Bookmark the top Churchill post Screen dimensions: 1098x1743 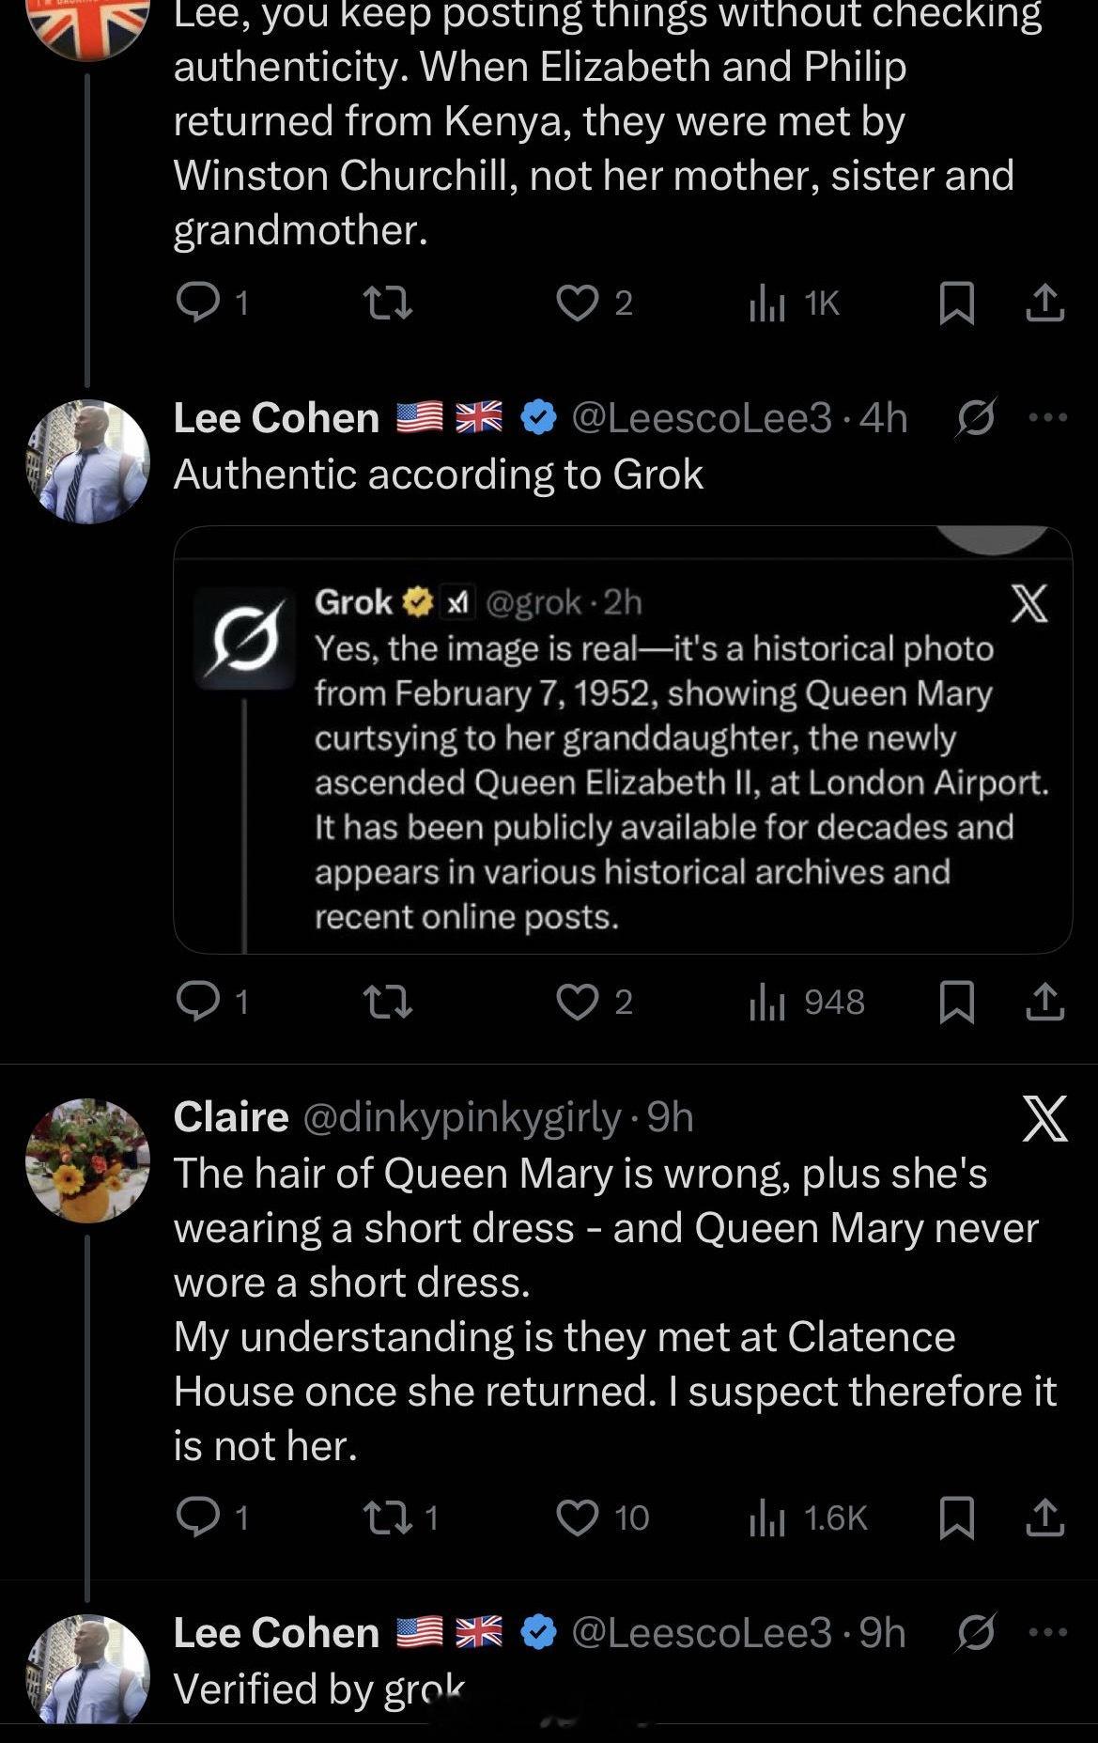pyautogui.click(x=956, y=303)
